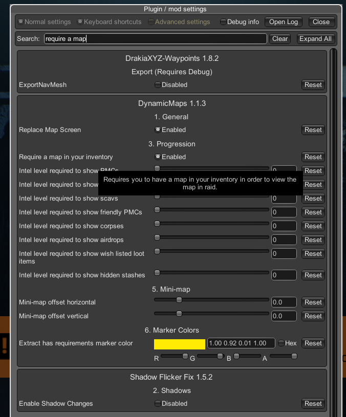Click the airdrops intel level slider
This screenshot has height=417, width=346.
tap(211, 237)
